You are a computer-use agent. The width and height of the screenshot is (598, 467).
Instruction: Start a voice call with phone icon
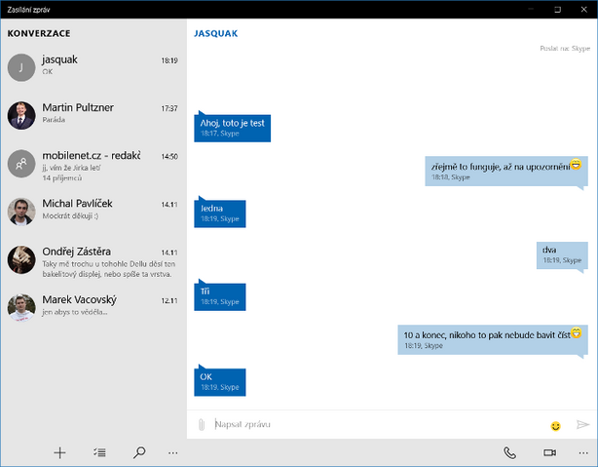coord(509,453)
